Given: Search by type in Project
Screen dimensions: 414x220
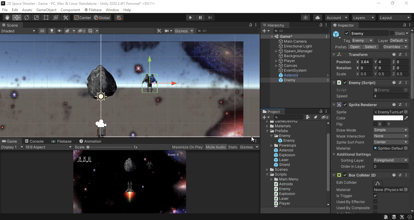Looking at the screenshot, I should click(308, 117).
